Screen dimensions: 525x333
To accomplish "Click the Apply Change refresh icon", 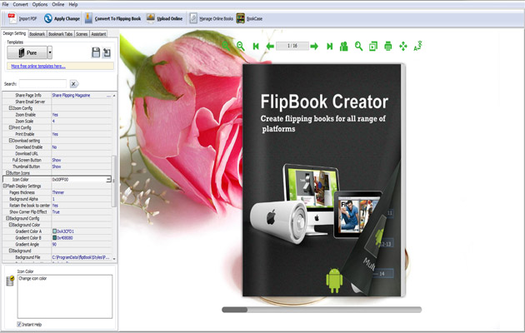I will [x=47, y=18].
